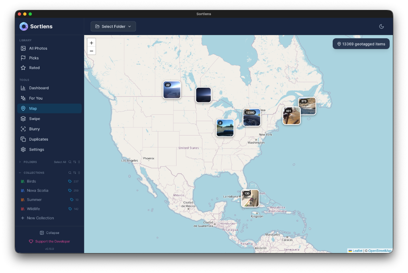Click the Blurry focus icon
408x273 pixels.
pos(23,129)
